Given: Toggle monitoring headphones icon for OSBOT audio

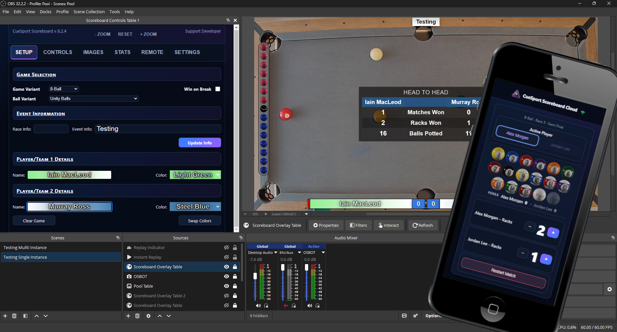Looking at the screenshot, I should (x=317, y=306).
